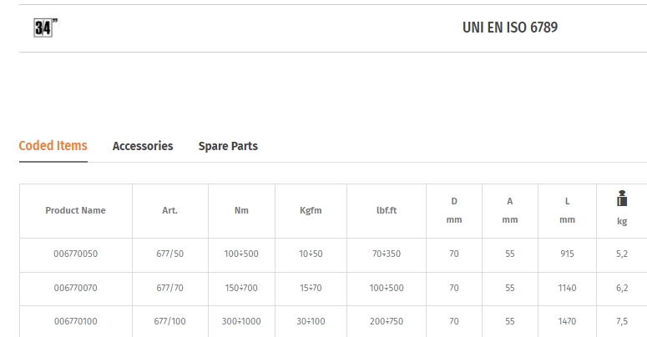Click the Nm column header

(x=241, y=210)
